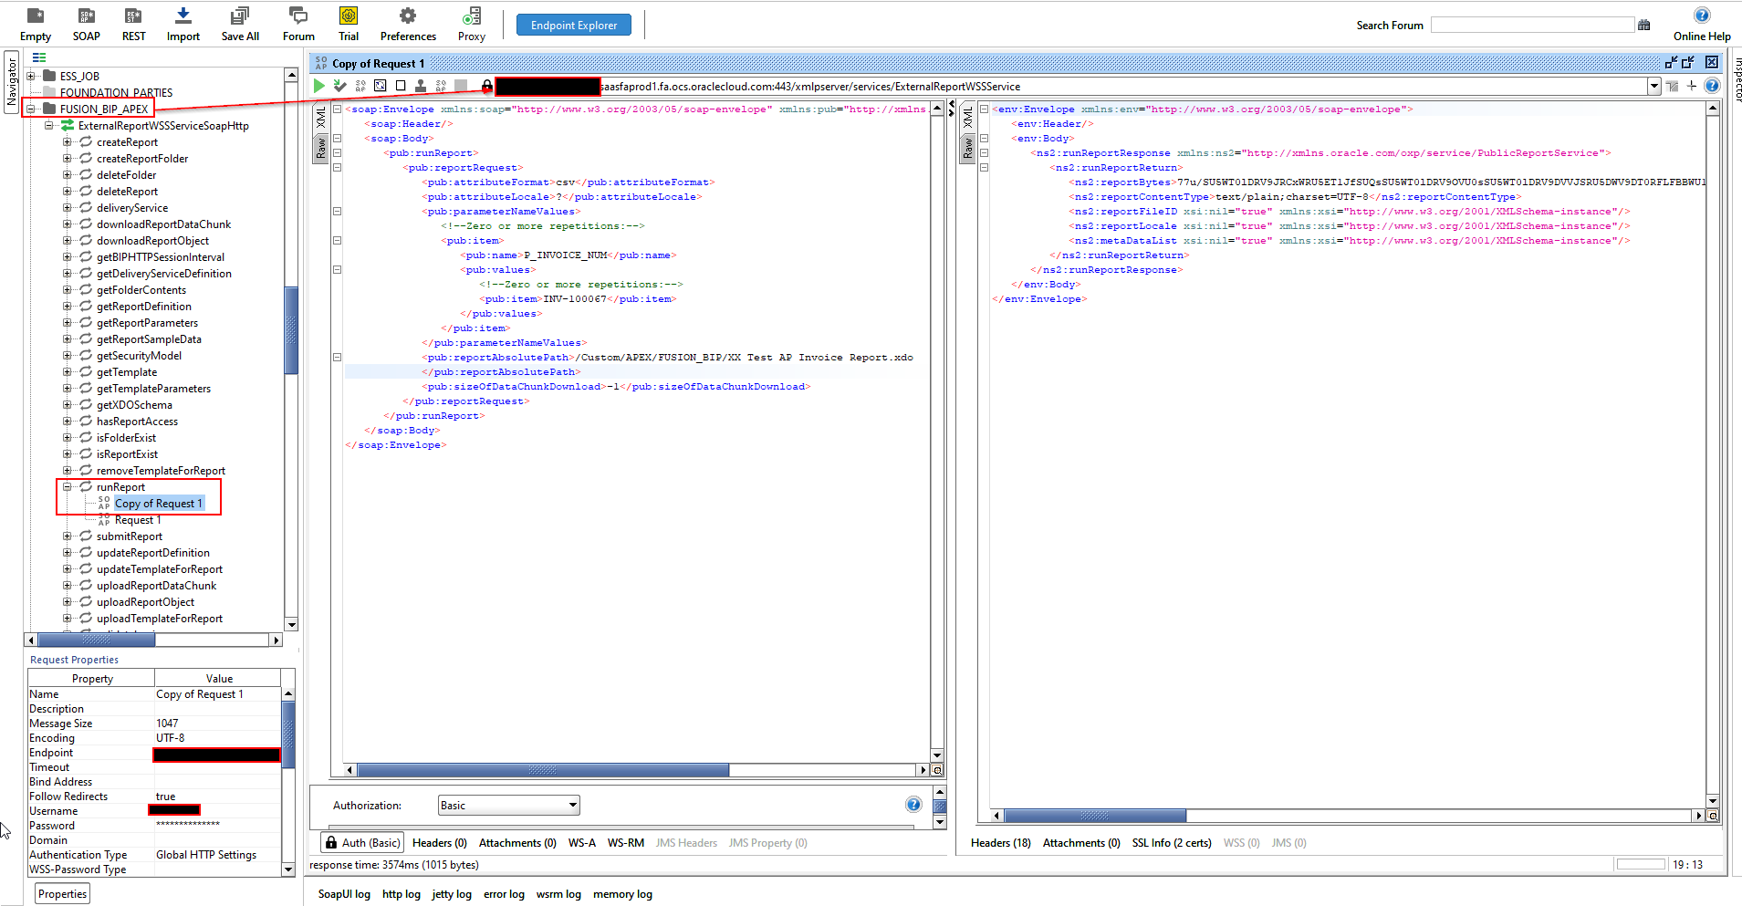Add request to TestCase checkmark icon

(x=339, y=86)
